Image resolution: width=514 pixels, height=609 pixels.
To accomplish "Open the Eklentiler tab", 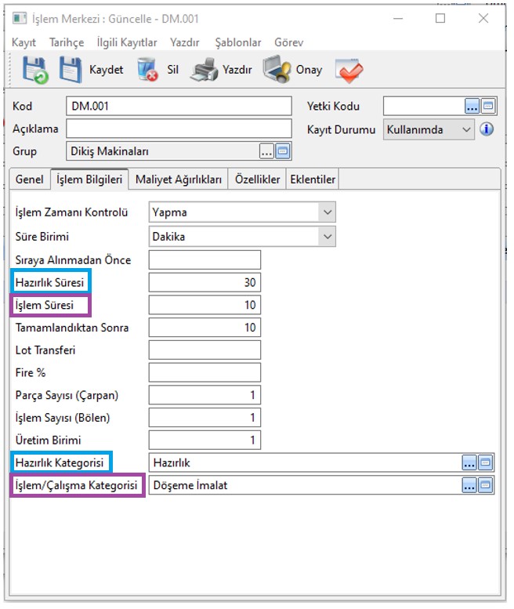I will click(x=313, y=179).
